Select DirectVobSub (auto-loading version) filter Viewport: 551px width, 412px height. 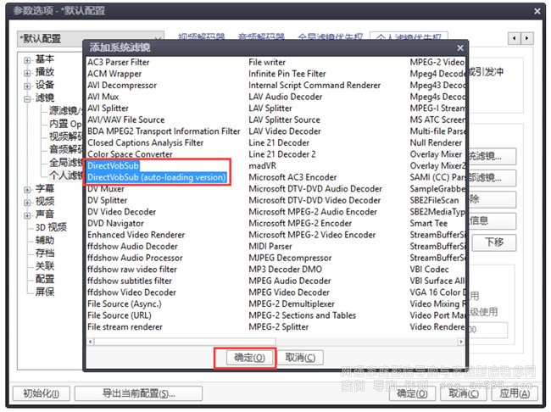click(157, 177)
